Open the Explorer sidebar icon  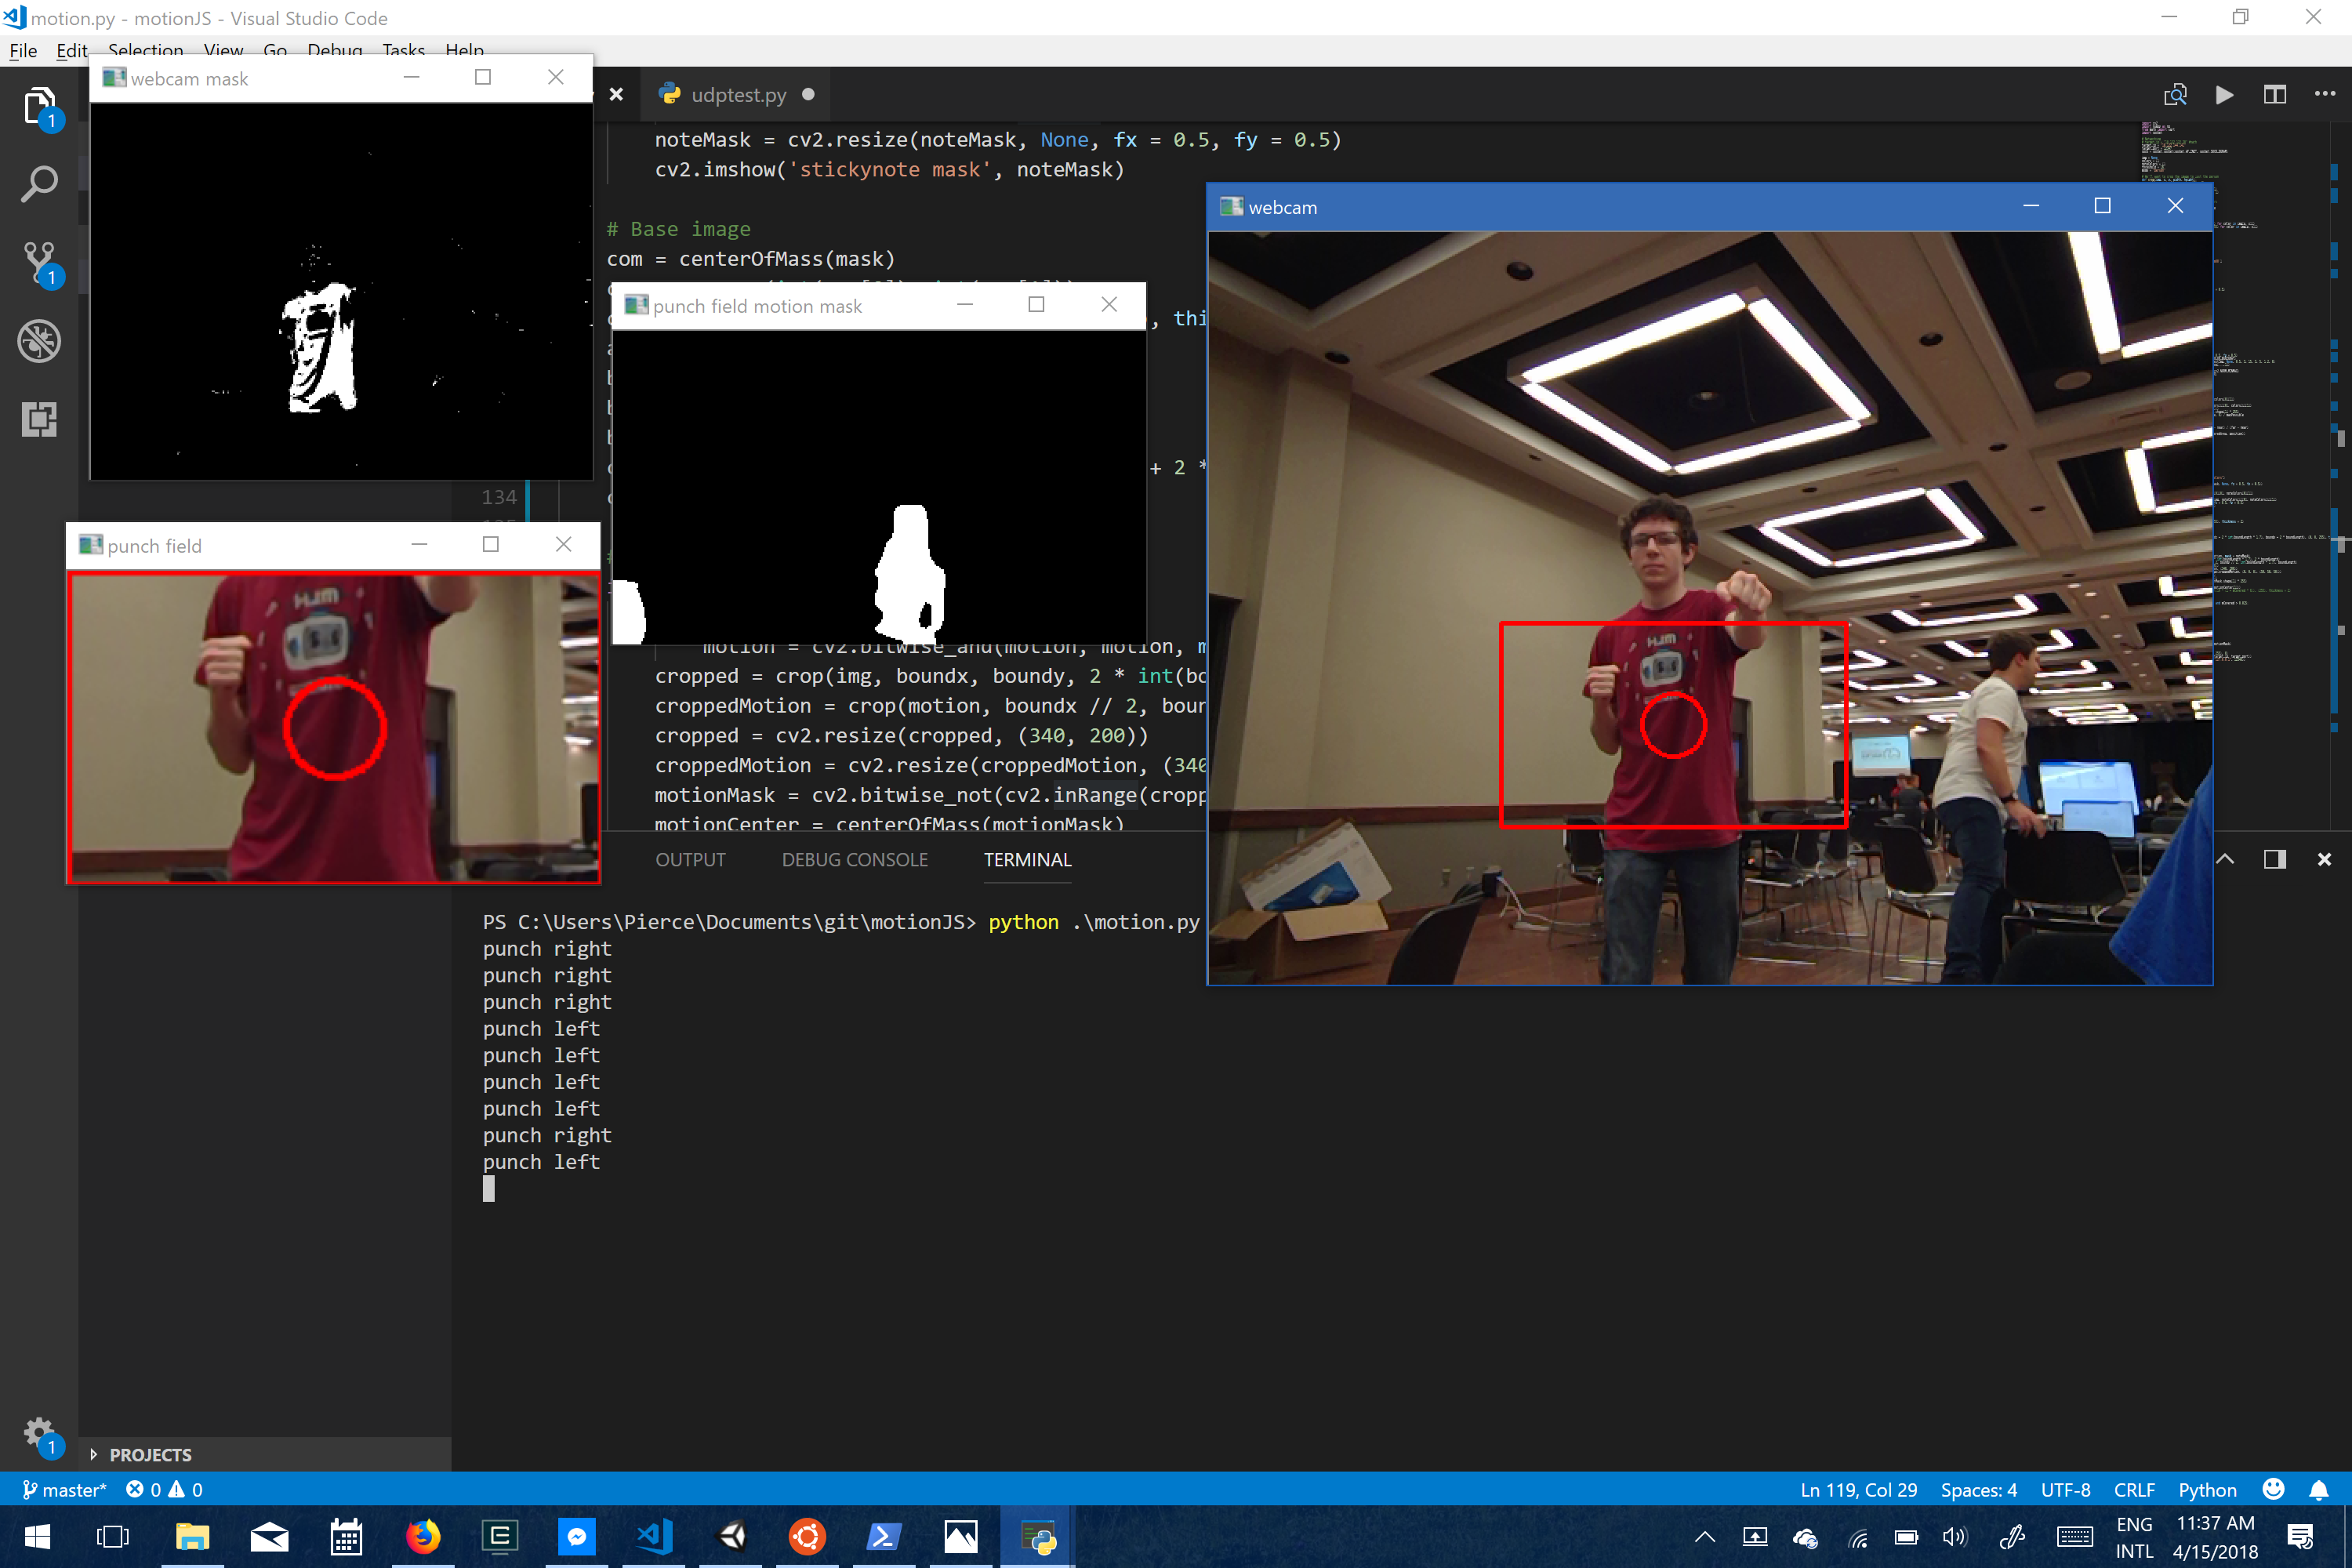click(39, 106)
